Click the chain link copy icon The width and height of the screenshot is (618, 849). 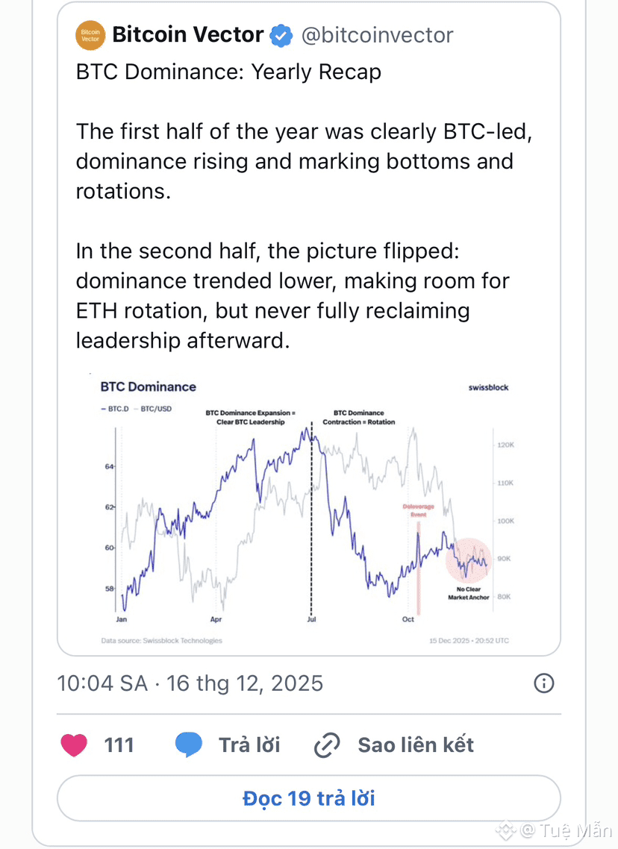(327, 745)
